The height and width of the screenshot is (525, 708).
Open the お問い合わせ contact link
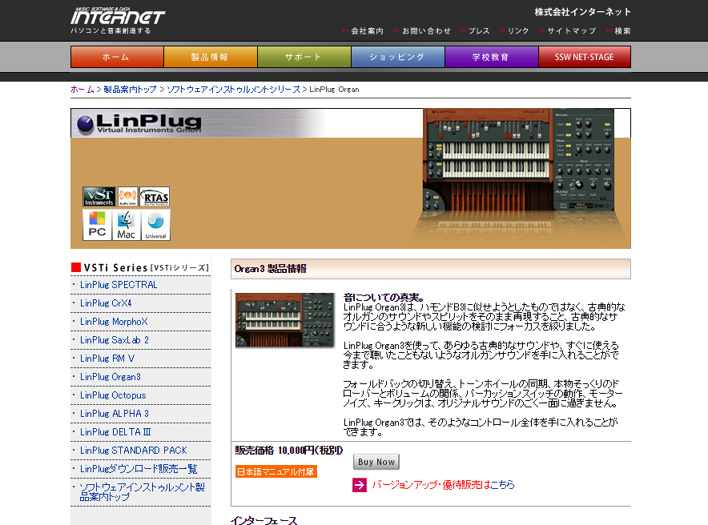426,31
